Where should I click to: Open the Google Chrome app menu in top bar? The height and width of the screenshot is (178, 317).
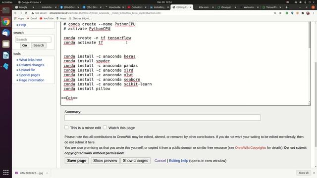click(30, 2)
